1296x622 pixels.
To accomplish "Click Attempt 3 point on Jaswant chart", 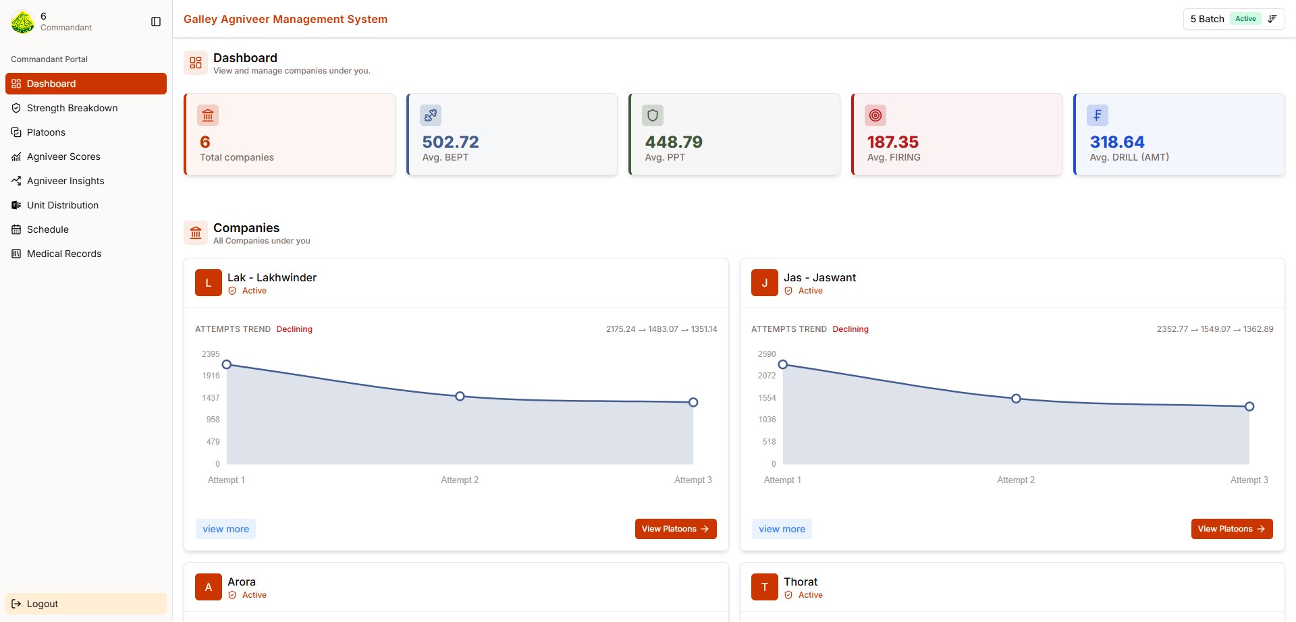I will (x=1249, y=406).
